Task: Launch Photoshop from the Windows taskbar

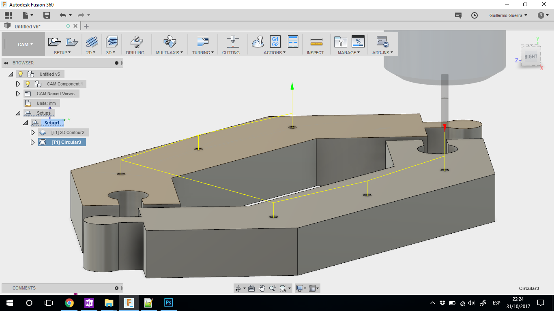Action: tap(169, 302)
